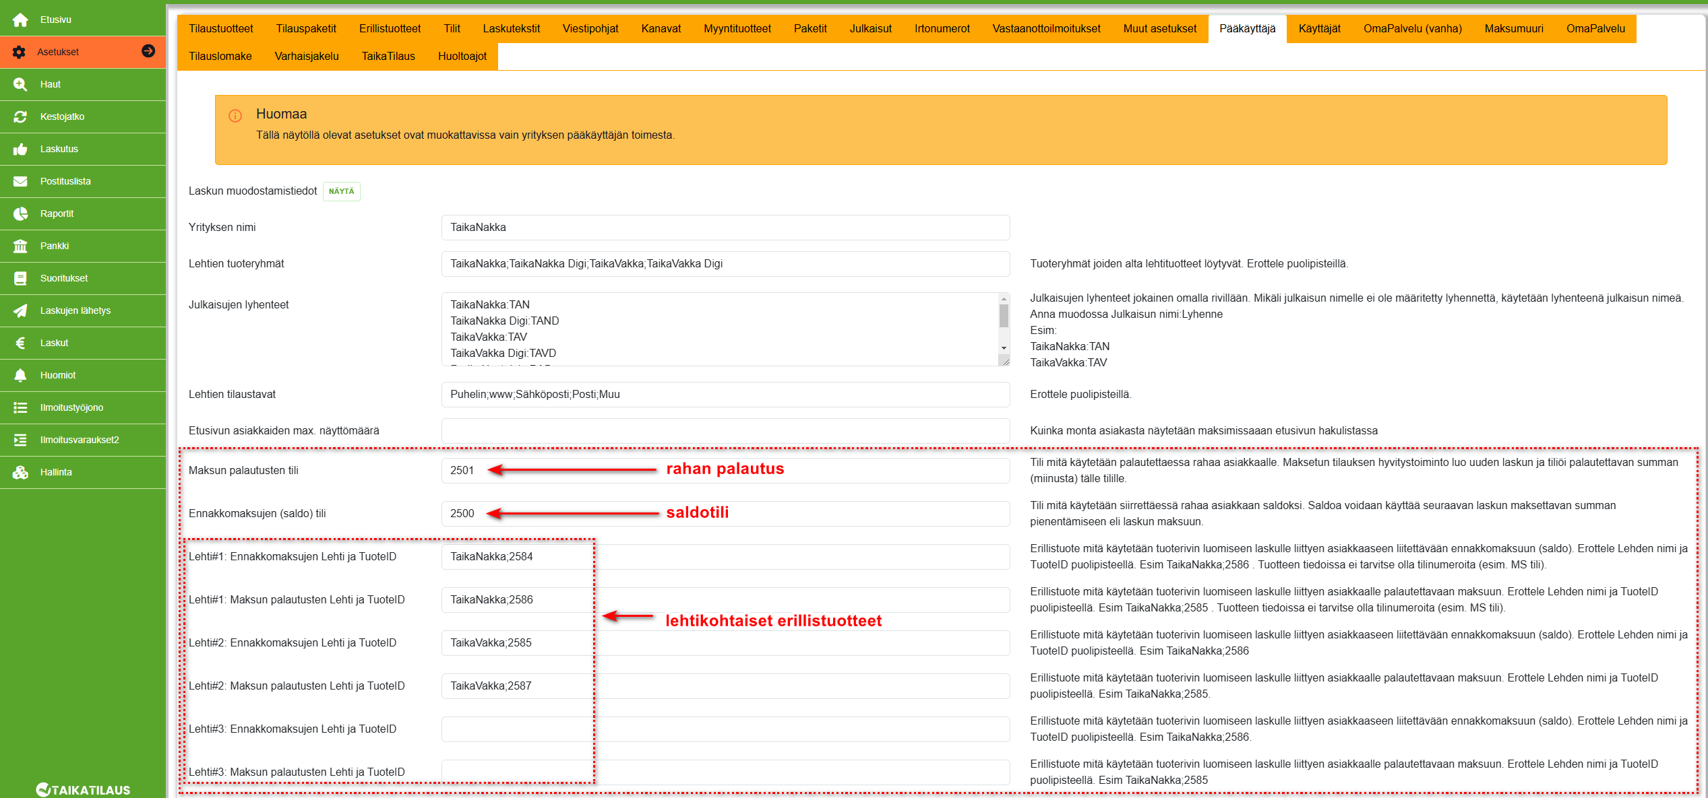Switch to the Tilauslomake tab

tap(220, 56)
